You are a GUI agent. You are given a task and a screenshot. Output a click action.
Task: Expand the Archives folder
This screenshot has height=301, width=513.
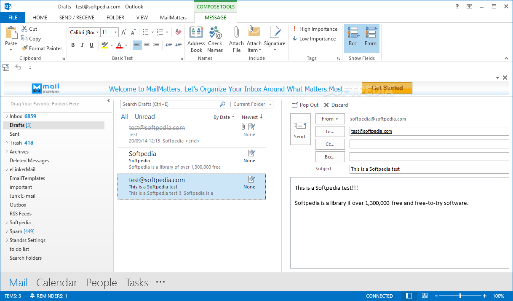coord(7,152)
